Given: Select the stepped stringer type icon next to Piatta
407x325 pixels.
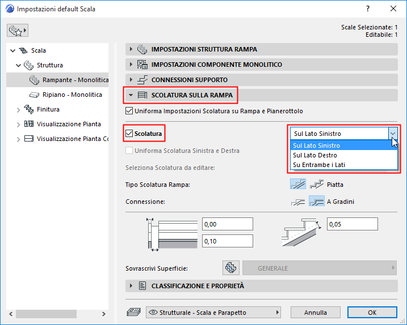Looking at the screenshot, I should coord(317,185).
